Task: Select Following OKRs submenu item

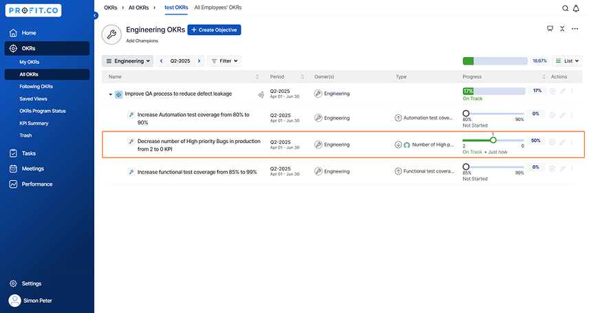Action: (x=36, y=87)
